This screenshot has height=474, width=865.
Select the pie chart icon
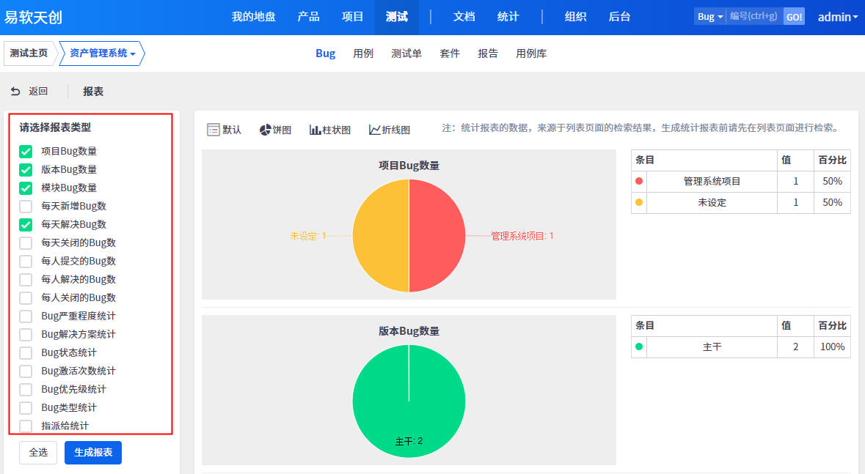[265, 130]
